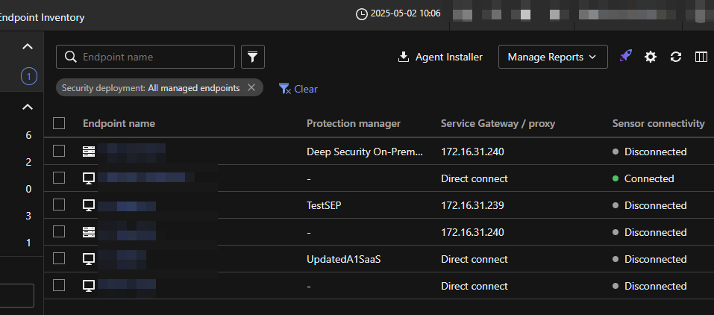This screenshot has height=315, width=714.
Task: Sort by Sensor connectivity column header
Action: point(658,123)
